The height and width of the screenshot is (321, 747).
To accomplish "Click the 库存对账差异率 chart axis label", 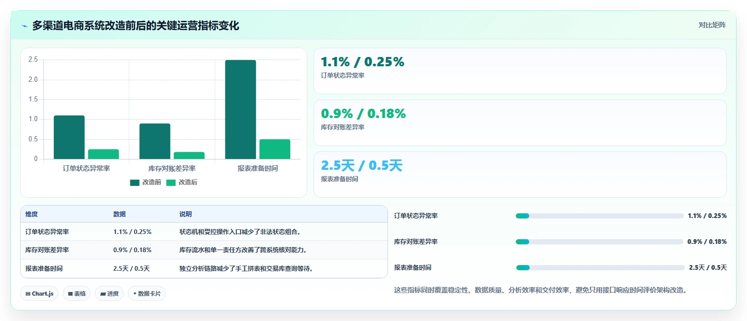I will click(x=172, y=168).
